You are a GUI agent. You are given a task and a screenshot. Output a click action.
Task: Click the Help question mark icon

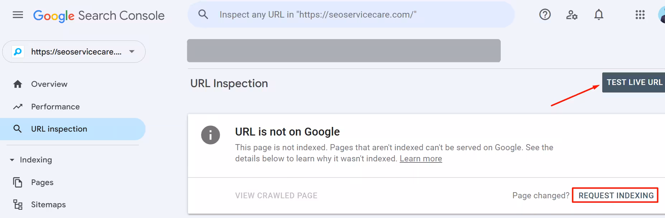(545, 15)
